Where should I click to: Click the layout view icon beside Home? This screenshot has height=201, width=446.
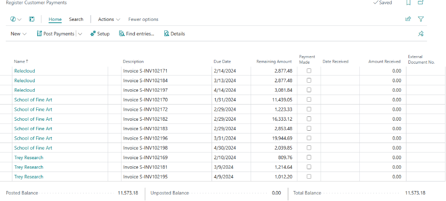pos(32,19)
